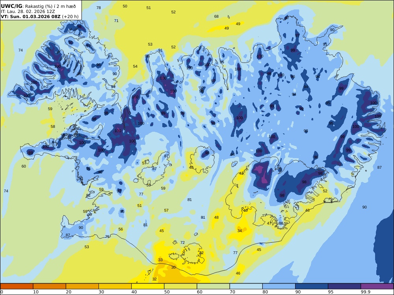
Task: Pick the navy 95–99.9 legend swatch
Action: coord(344,286)
